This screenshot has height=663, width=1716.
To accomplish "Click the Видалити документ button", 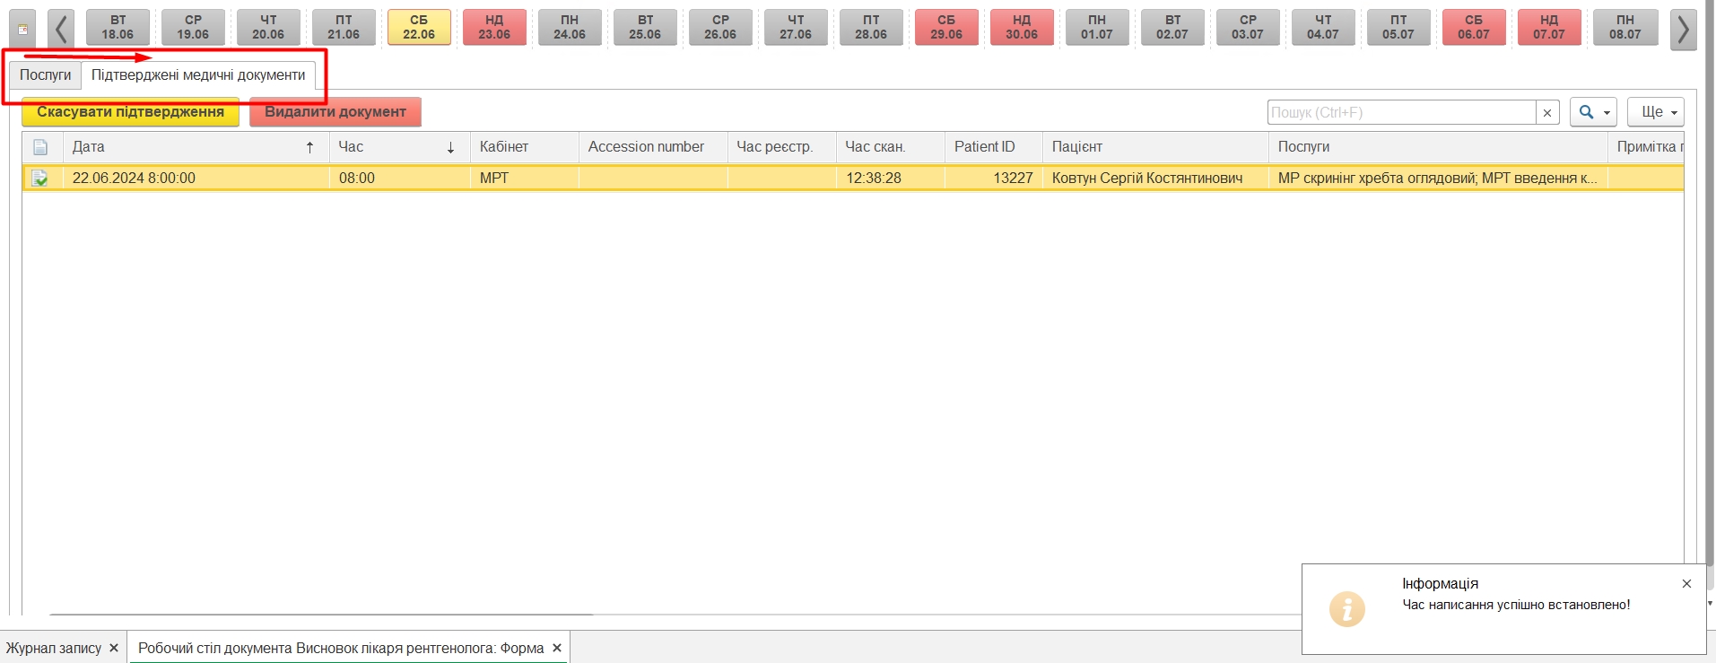I will [335, 112].
